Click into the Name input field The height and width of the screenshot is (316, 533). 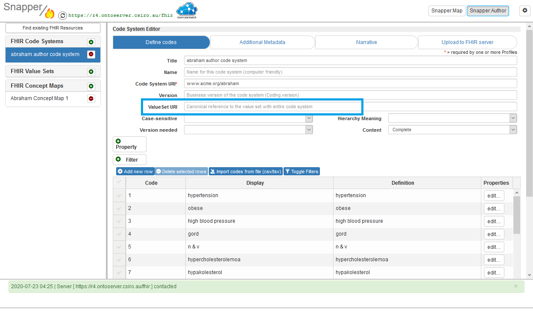click(x=350, y=72)
